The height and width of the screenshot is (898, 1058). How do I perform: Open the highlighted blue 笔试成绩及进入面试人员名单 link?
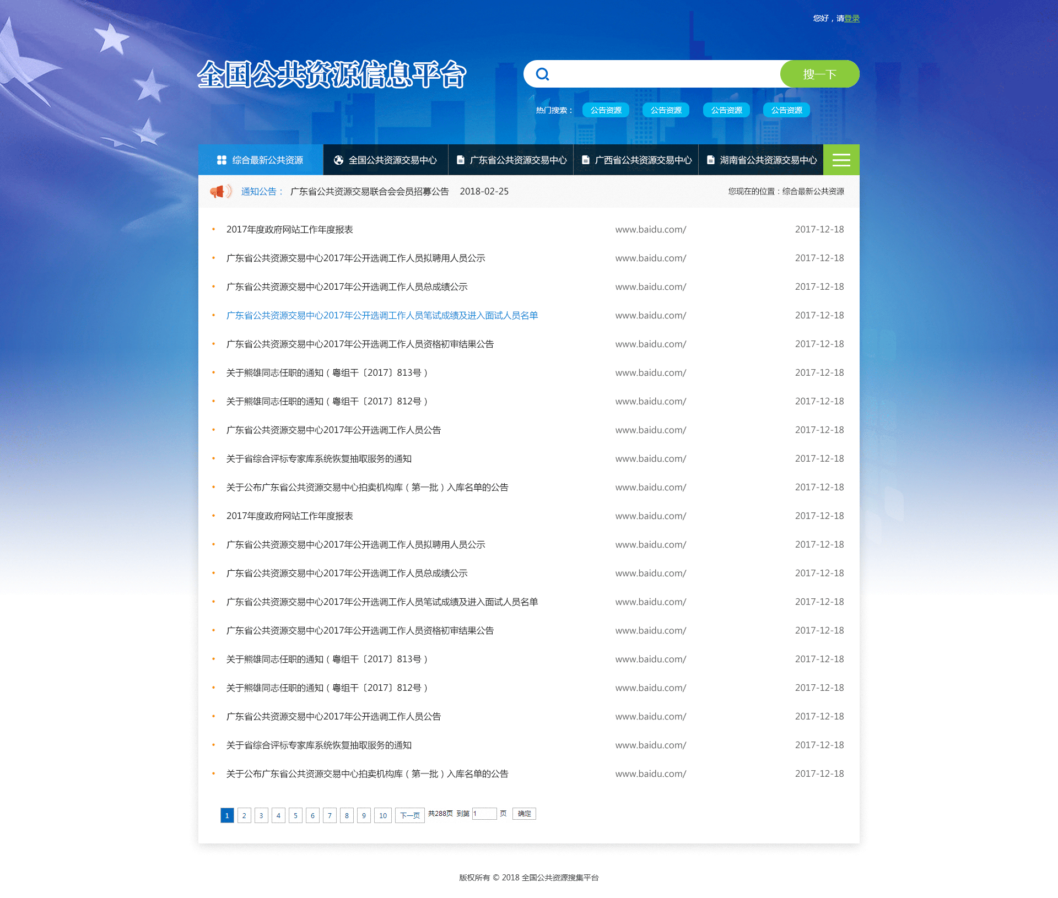pos(382,315)
